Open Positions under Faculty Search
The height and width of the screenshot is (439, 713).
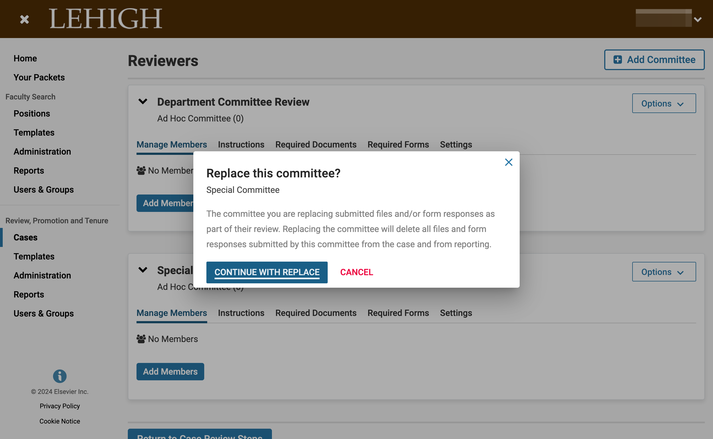(x=32, y=114)
